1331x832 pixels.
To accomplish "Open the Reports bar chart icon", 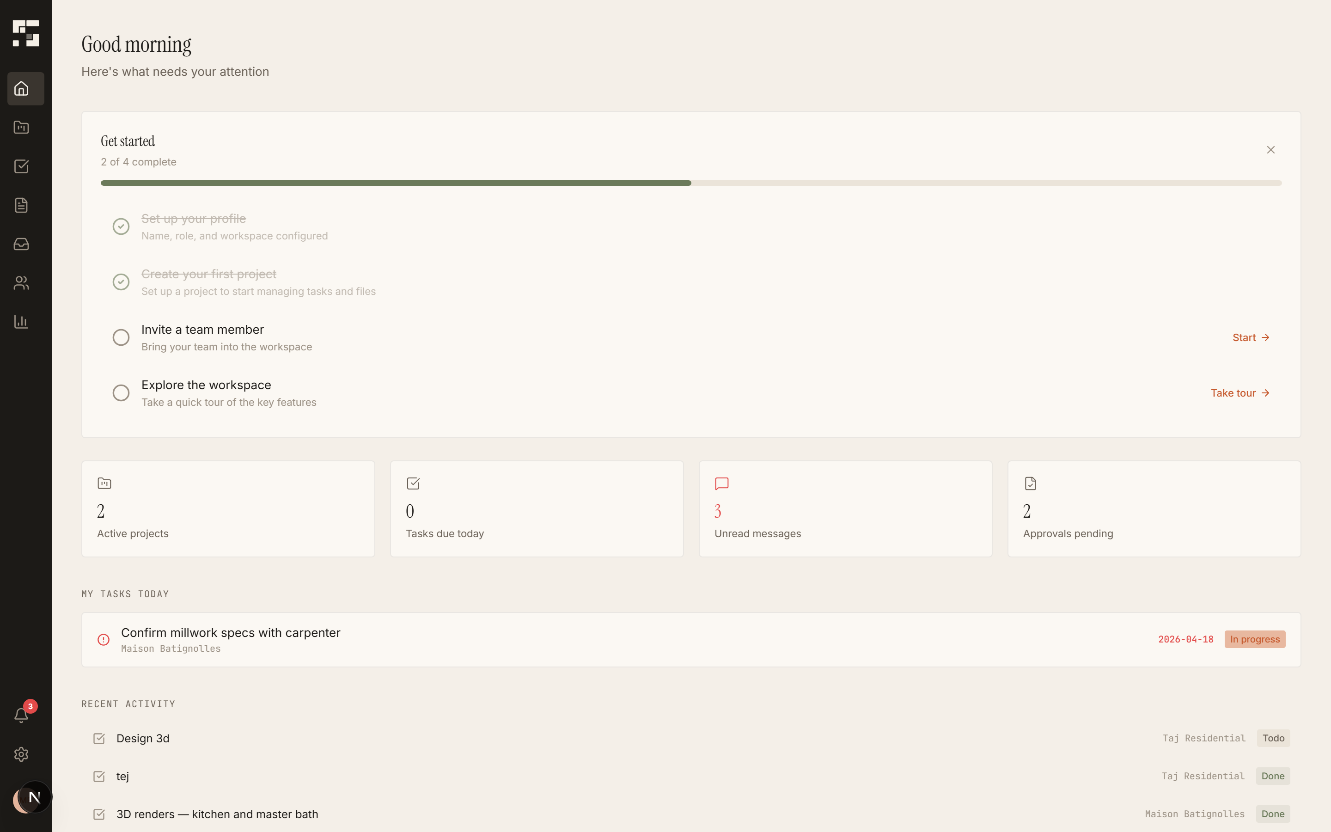I will [21, 322].
